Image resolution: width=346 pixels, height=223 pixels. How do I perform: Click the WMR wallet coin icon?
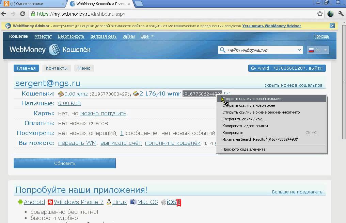[x=136, y=93]
